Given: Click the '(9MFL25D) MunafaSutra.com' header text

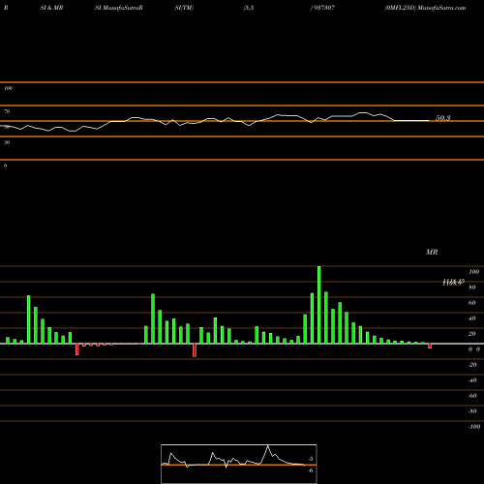Looking at the screenshot, I should [425, 8].
